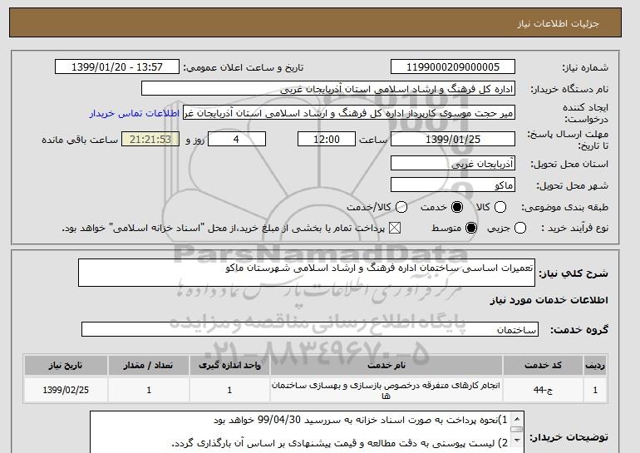Screen dimensions: 640x453
Task: Click the تاریخ نیاز column header
Action: [66, 365]
